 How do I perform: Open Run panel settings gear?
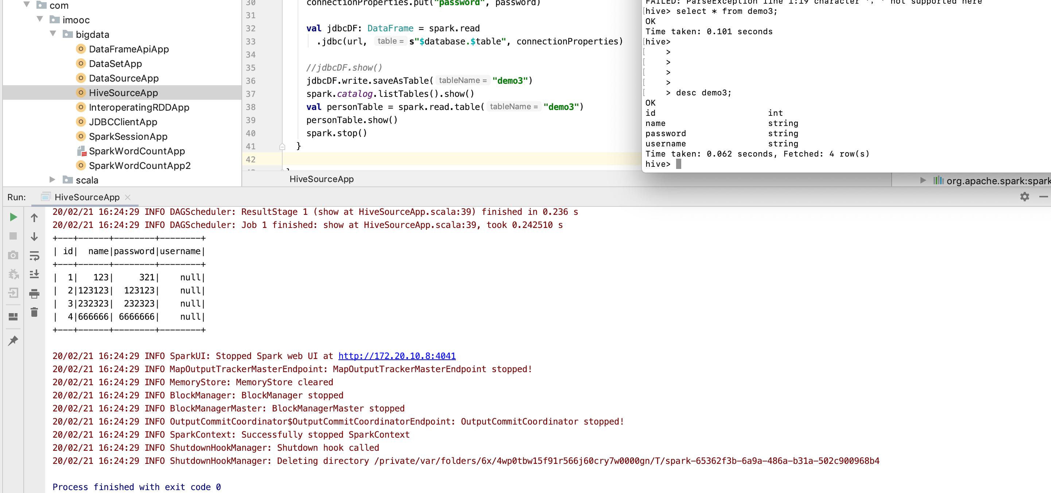pos(1024,197)
